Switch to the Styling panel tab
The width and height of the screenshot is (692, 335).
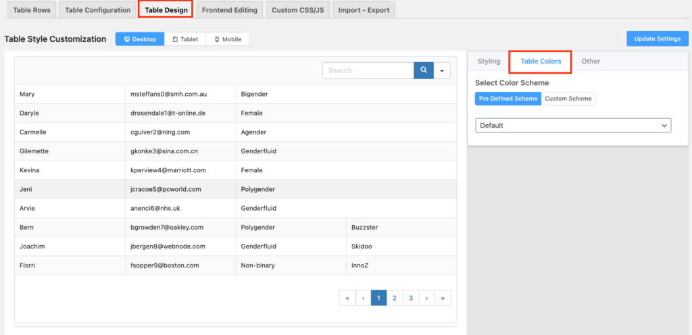click(x=489, y=61)
